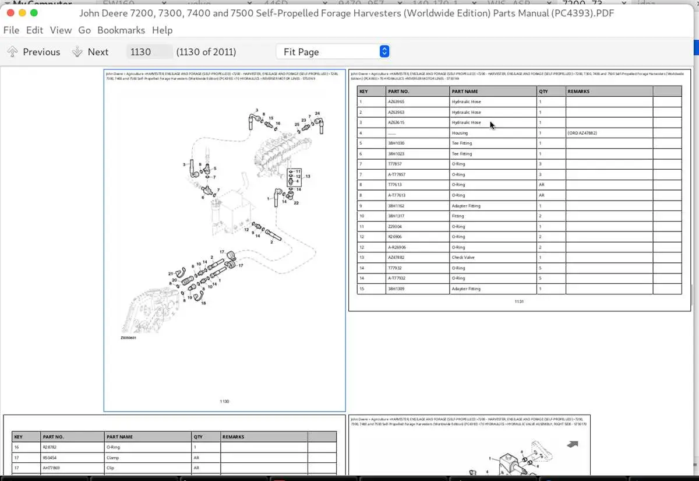The image size is (699, 481).
Task: Click the ZX050601 figure code under the diagram
Action: [x=128, y=338]
